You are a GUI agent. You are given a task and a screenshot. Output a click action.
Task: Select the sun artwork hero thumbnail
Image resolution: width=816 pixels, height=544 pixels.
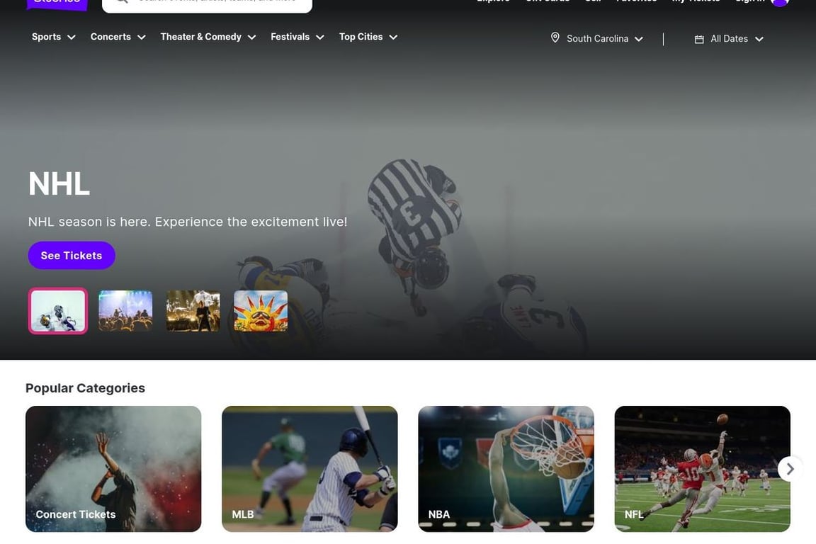click(261, 310)
